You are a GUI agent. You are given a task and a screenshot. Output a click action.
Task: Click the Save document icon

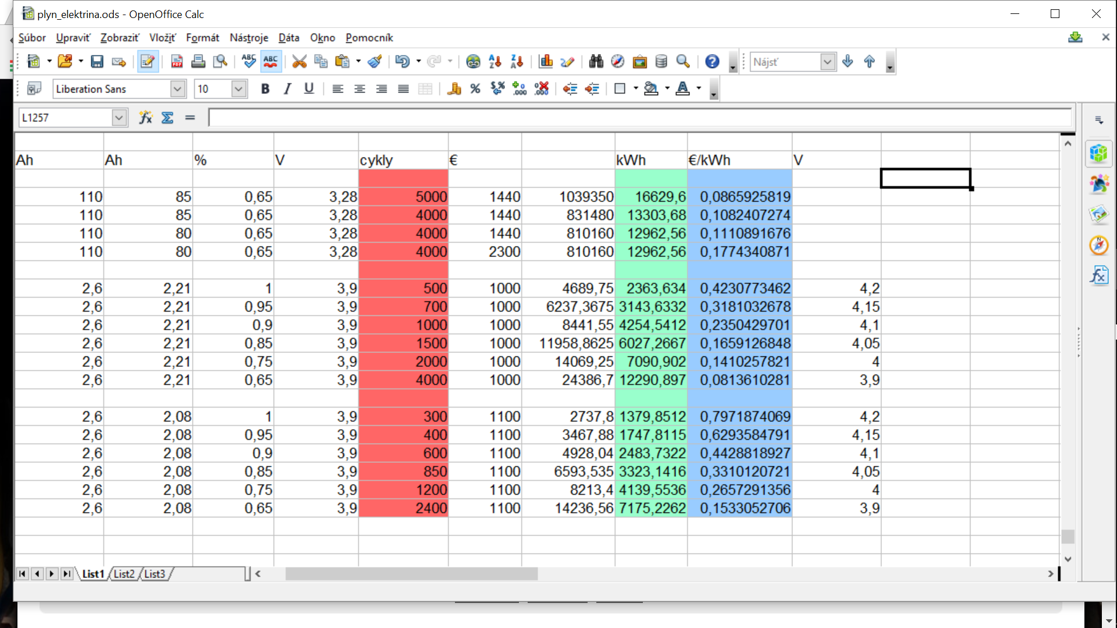(x=97, y=62)
